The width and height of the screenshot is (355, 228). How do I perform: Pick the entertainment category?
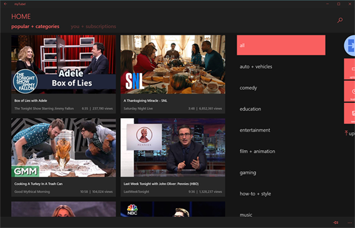[x=254, y=130]
